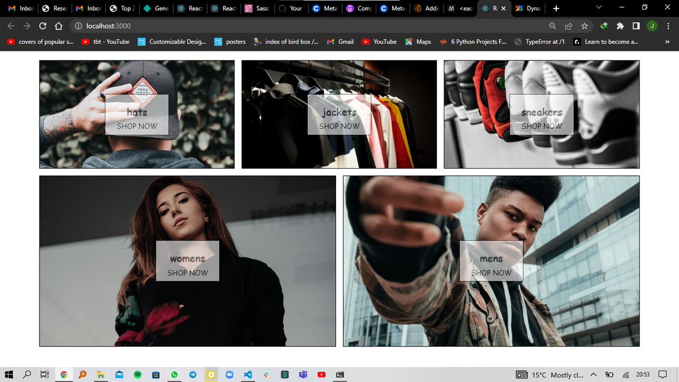Open the weather widget showing 15°C
Image resolution: width=679 pixels, height=382 pixels.
coord(549,375)
